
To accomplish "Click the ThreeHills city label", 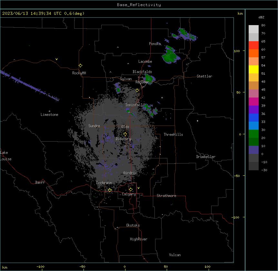I will 173,135.
